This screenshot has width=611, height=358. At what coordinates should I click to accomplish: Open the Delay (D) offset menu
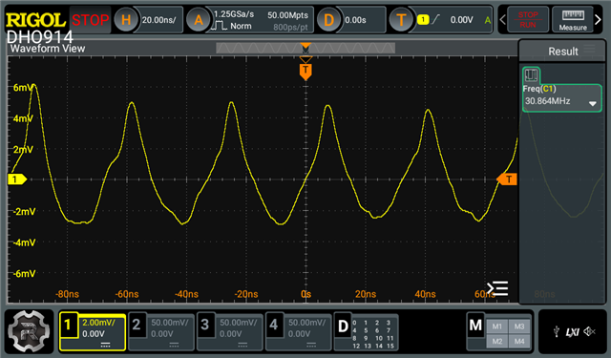click(x=328, y=19)
